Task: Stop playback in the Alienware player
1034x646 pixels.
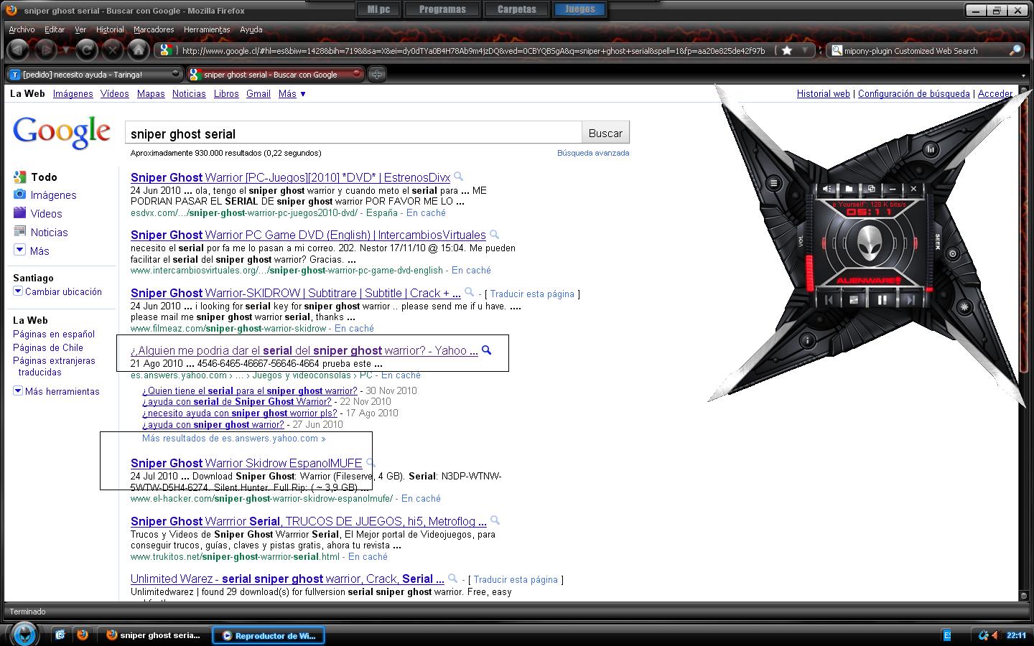Action: coord(854,300)
